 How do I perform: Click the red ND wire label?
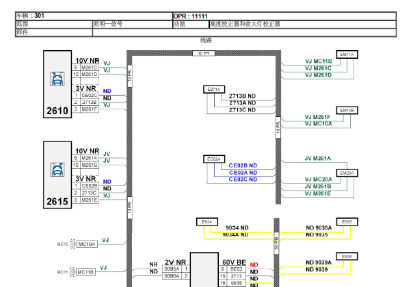coord(254,265)
